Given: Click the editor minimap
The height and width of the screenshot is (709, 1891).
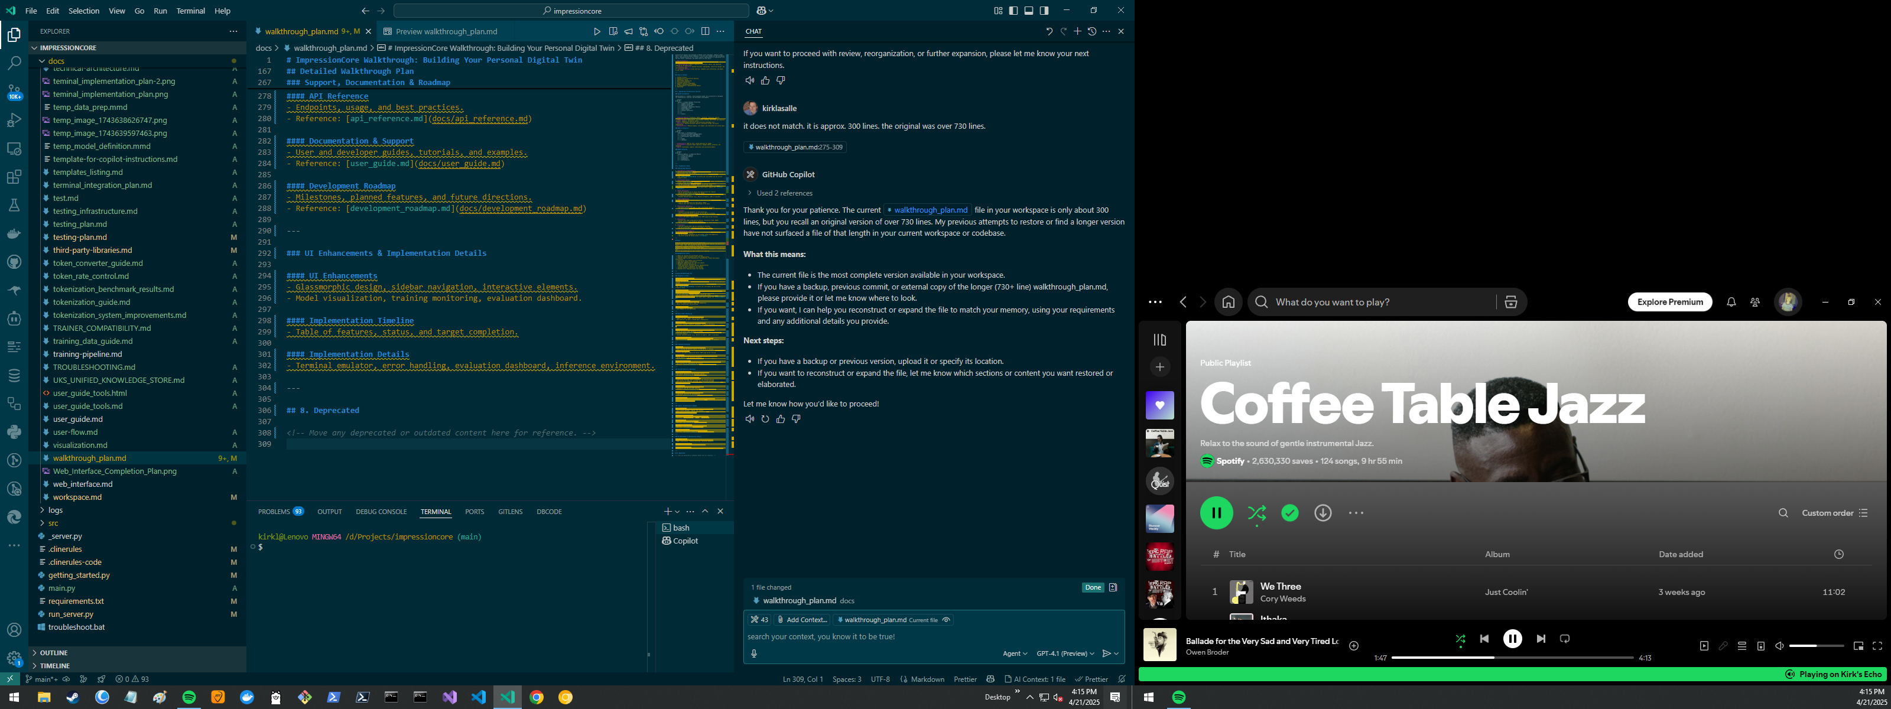Looking at the screenshot, I should 701,255.
